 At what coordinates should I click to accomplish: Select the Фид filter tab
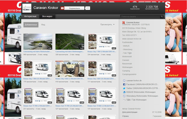(x=43, y=25)
